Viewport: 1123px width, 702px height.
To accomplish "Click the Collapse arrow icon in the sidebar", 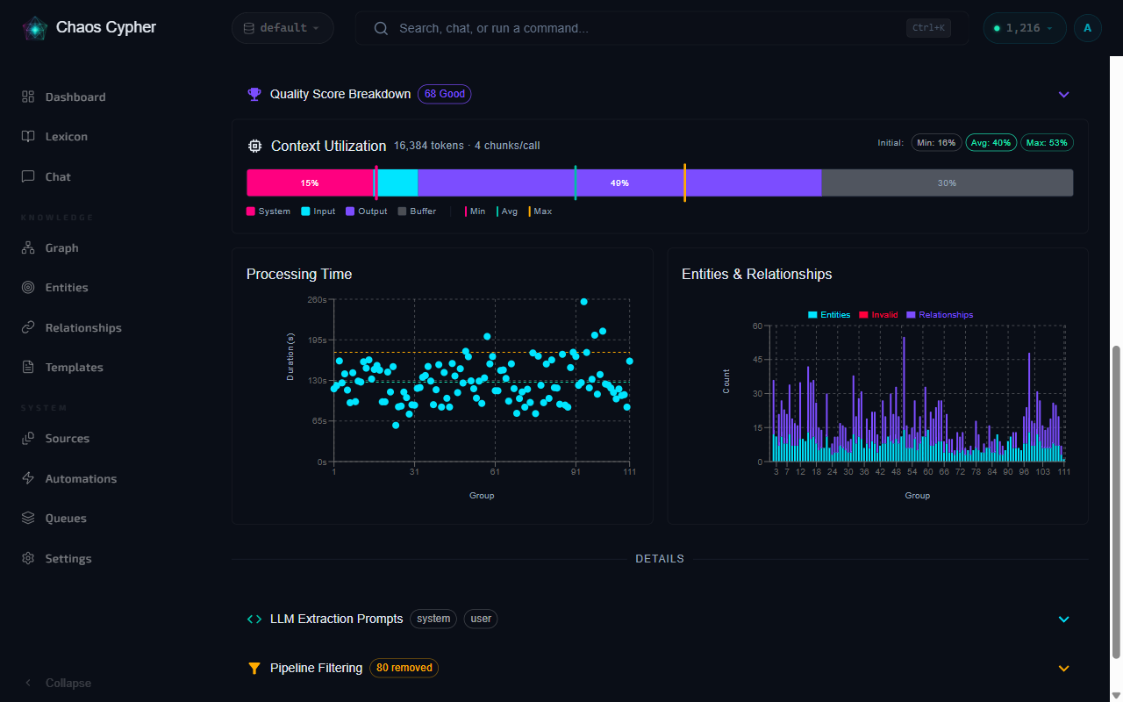I will [x=28, y=683].
